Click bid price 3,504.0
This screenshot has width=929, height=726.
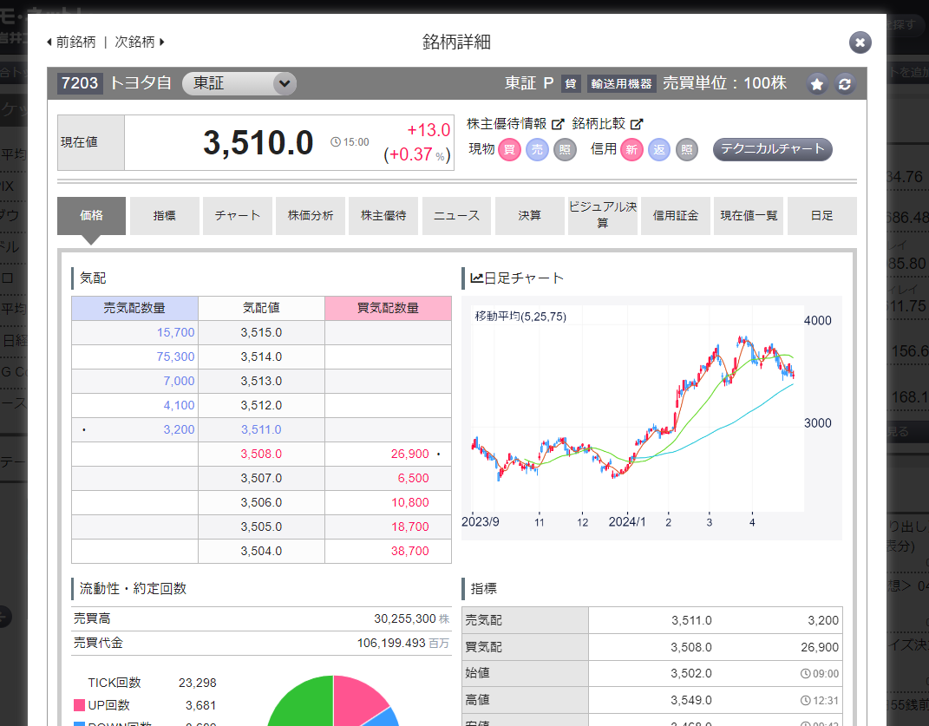click(261, 551)
